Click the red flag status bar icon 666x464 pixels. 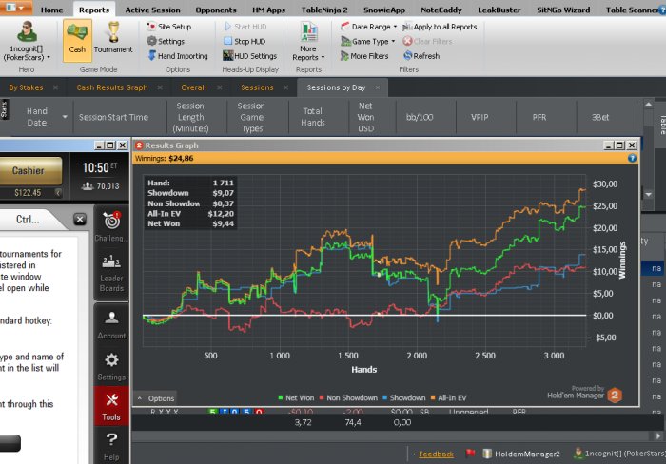(x=470, y=454)
